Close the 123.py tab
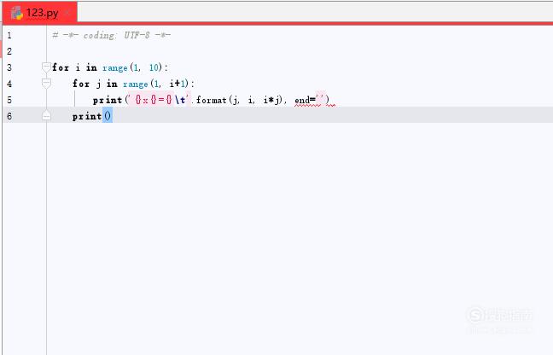The height and width of the screenshot is (355, 553). (x=67, y=14)
